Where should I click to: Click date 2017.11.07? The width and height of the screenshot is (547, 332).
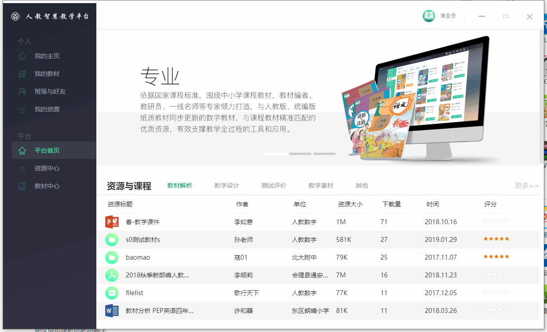coord(441,257)
